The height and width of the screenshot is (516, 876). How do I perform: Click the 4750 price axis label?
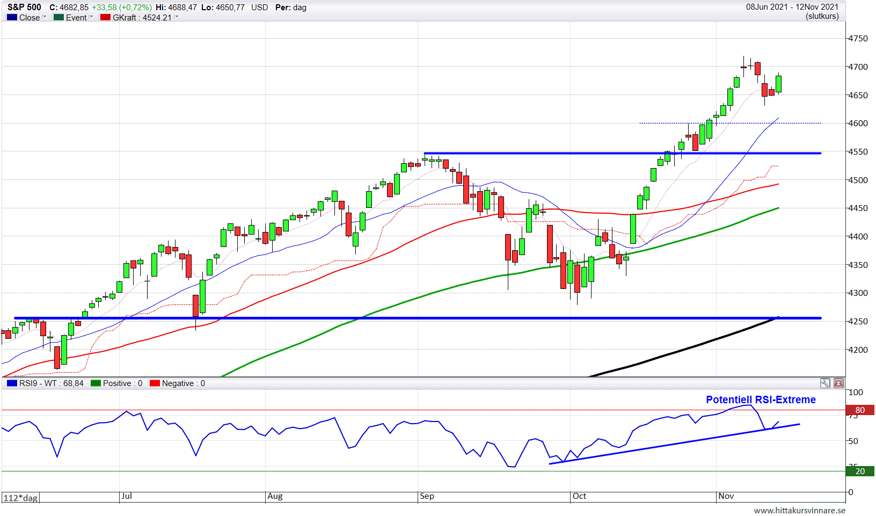click(858, 39)
